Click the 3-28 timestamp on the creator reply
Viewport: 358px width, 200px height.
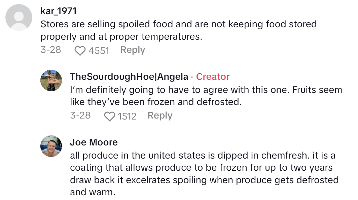(x=81, y=115)
